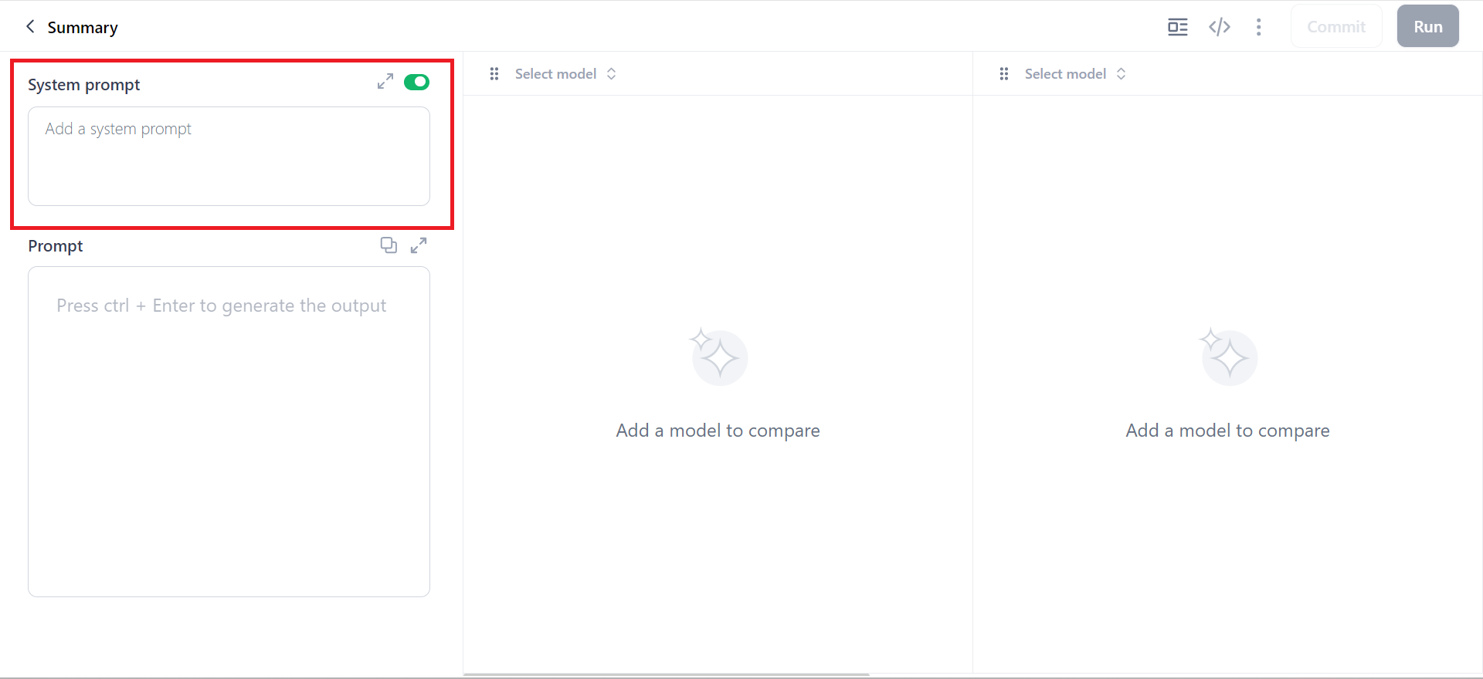The width and height of the screenshot is (1483, 679).
Task: Go back using the arrow beside Summary
Action: (x=30, y=27)
